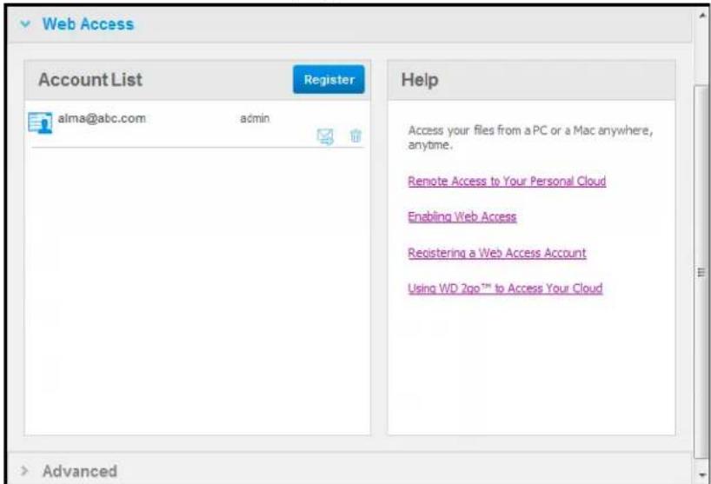
Task: Open the Registering a Web Access Account link
Action: pyautogui.click(x=497, y=253)
